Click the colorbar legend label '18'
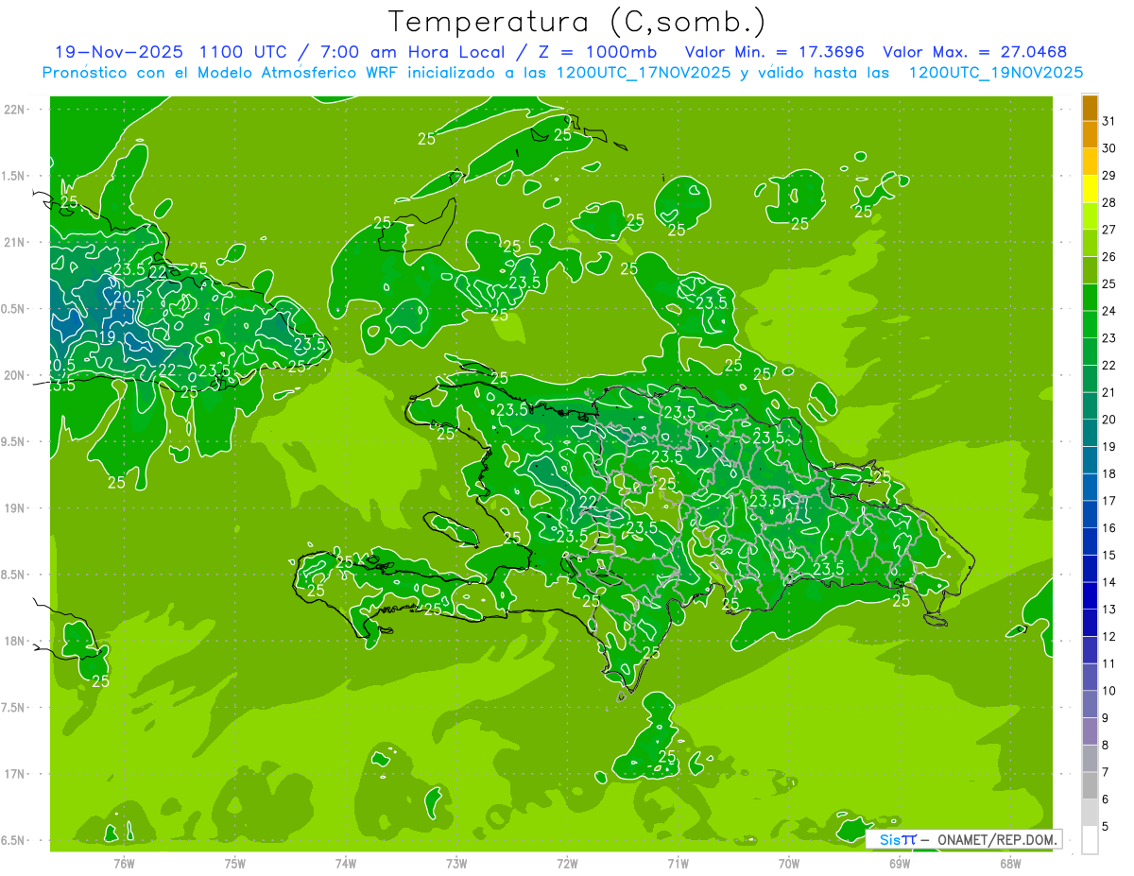This screenshot has width=1134, height=876. 1108,473
